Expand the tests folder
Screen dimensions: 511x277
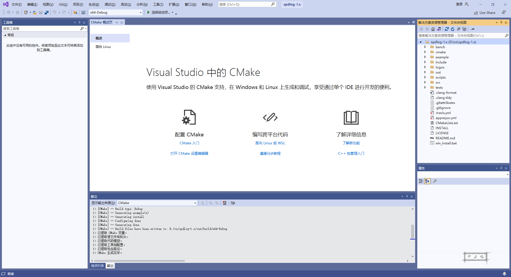pyautogui.click(x=425, y=87)
